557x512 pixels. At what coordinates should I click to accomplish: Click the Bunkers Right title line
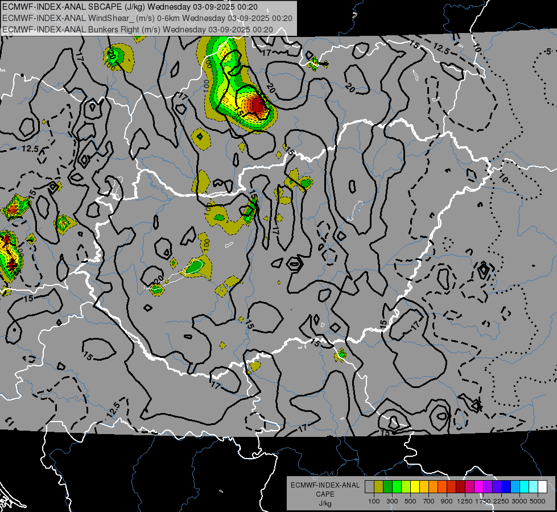[138, 30]
